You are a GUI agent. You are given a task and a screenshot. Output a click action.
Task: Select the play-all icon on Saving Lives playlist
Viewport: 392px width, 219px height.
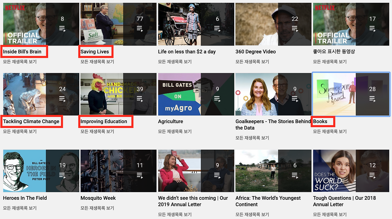coord(140,29)
